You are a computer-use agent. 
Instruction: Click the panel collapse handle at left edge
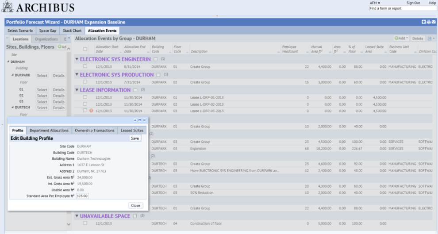coord(2,124)
